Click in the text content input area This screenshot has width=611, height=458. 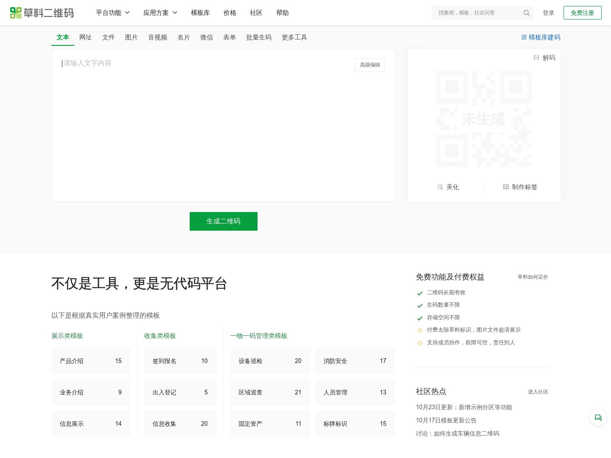[223, 126]
